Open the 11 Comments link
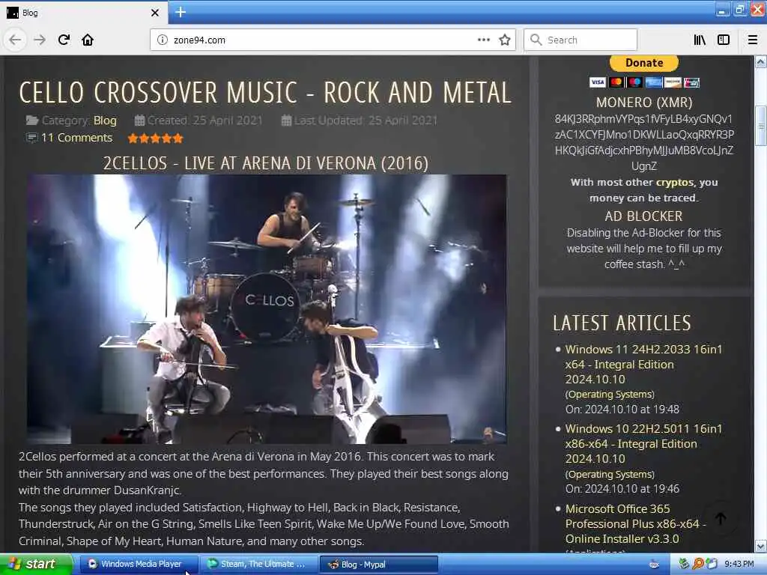 point(77,138)
